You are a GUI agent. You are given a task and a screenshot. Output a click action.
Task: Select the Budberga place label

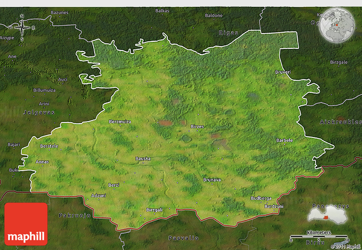click(x=261, y=198)
